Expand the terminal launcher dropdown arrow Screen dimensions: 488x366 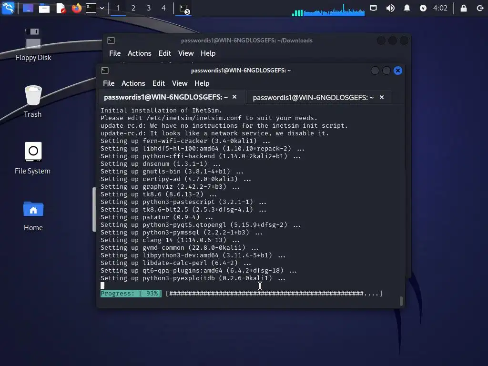[102, 8]
